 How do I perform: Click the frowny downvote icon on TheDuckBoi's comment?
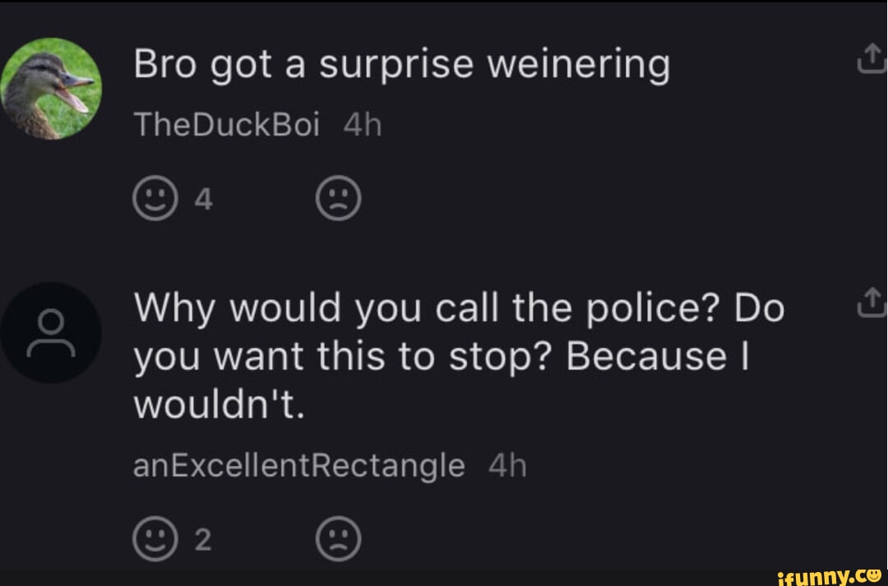pyautogui.click(x=339, y=197)
